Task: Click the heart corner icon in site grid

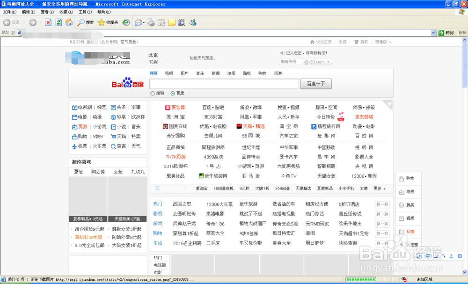Action: pos(388,105)
